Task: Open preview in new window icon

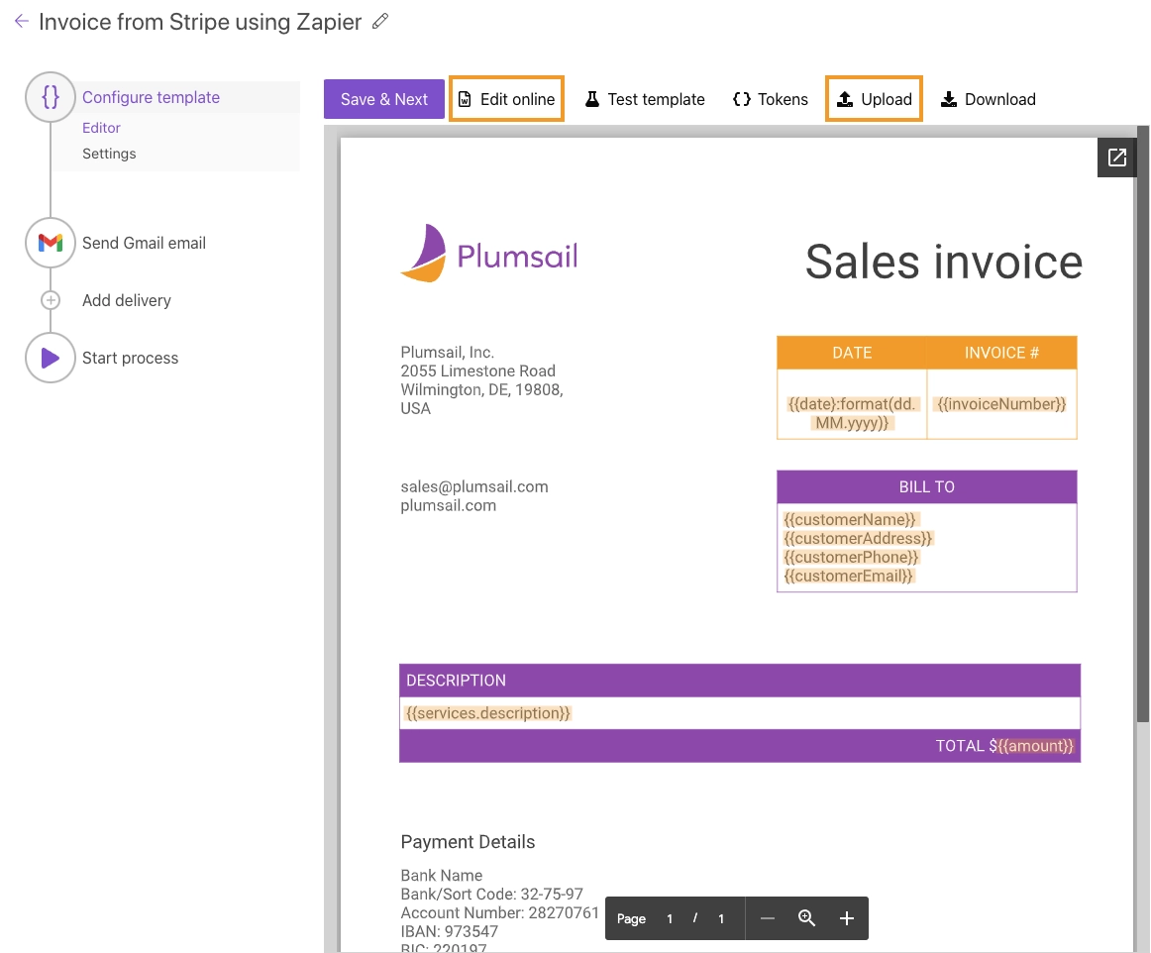Action: [x=1116, y=158]
